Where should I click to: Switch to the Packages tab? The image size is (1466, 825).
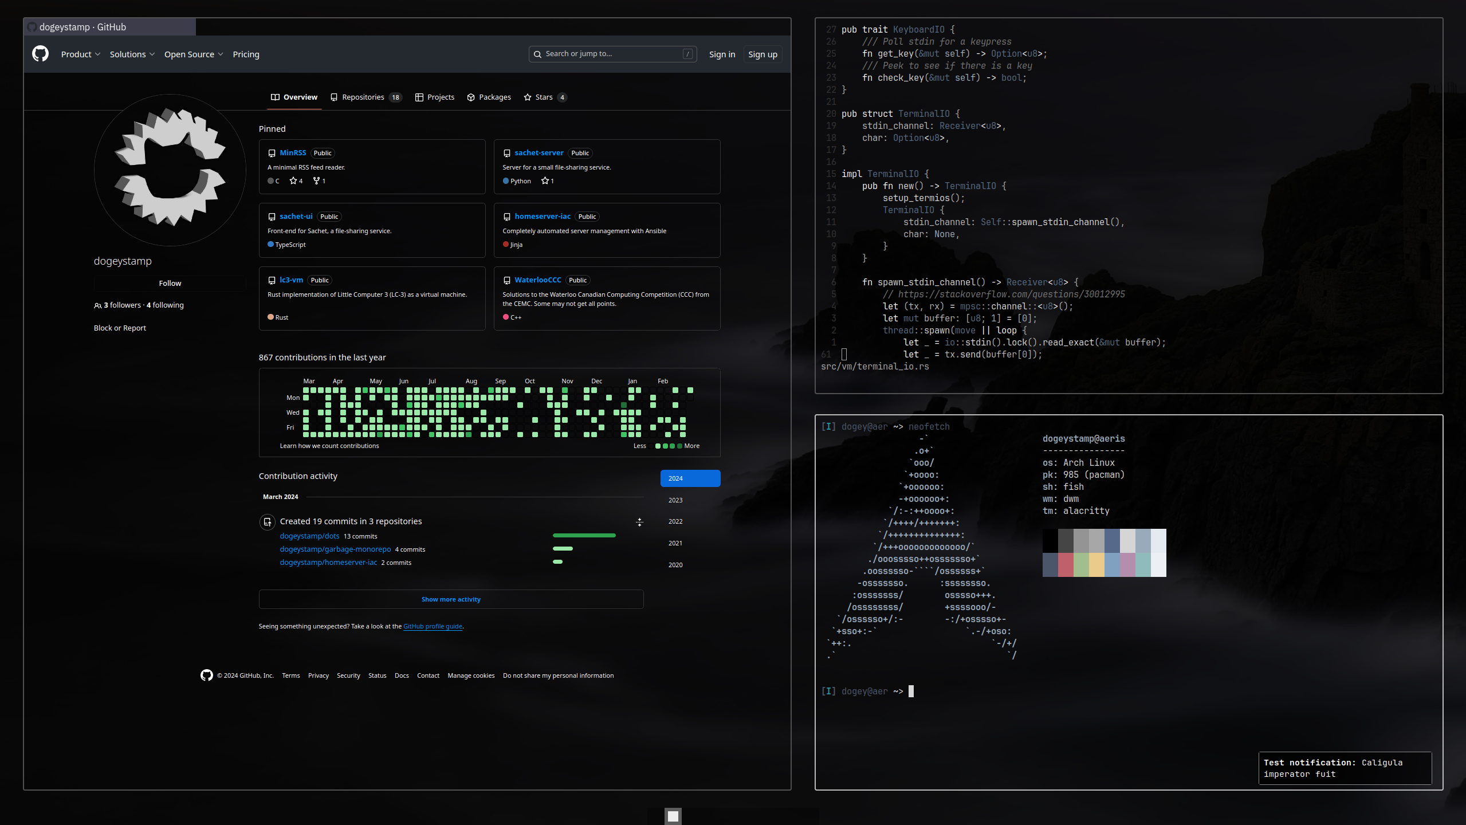(x=489, y=97)
